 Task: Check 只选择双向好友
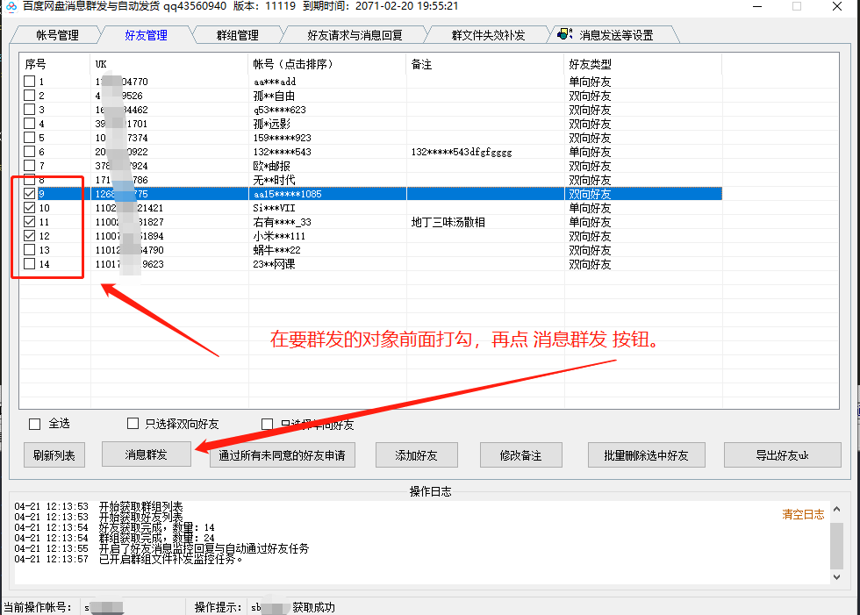point(133,424)
